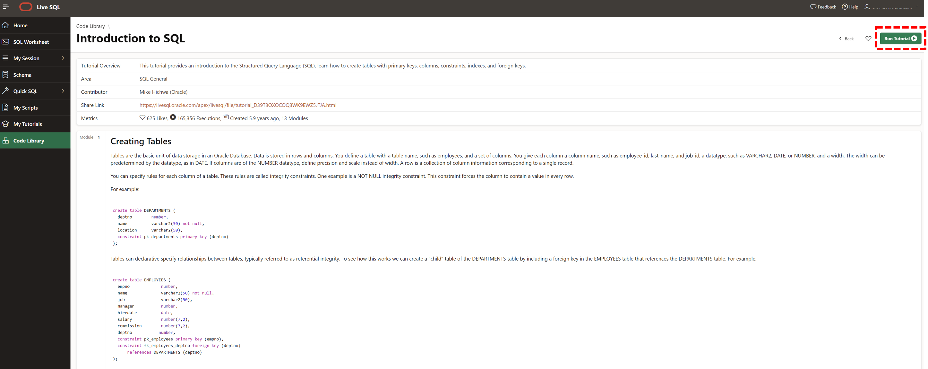Open My Tutorials in sidebar
Viewport: 928px width, 369px height.
pyautogui.click(x=27, y=124)
